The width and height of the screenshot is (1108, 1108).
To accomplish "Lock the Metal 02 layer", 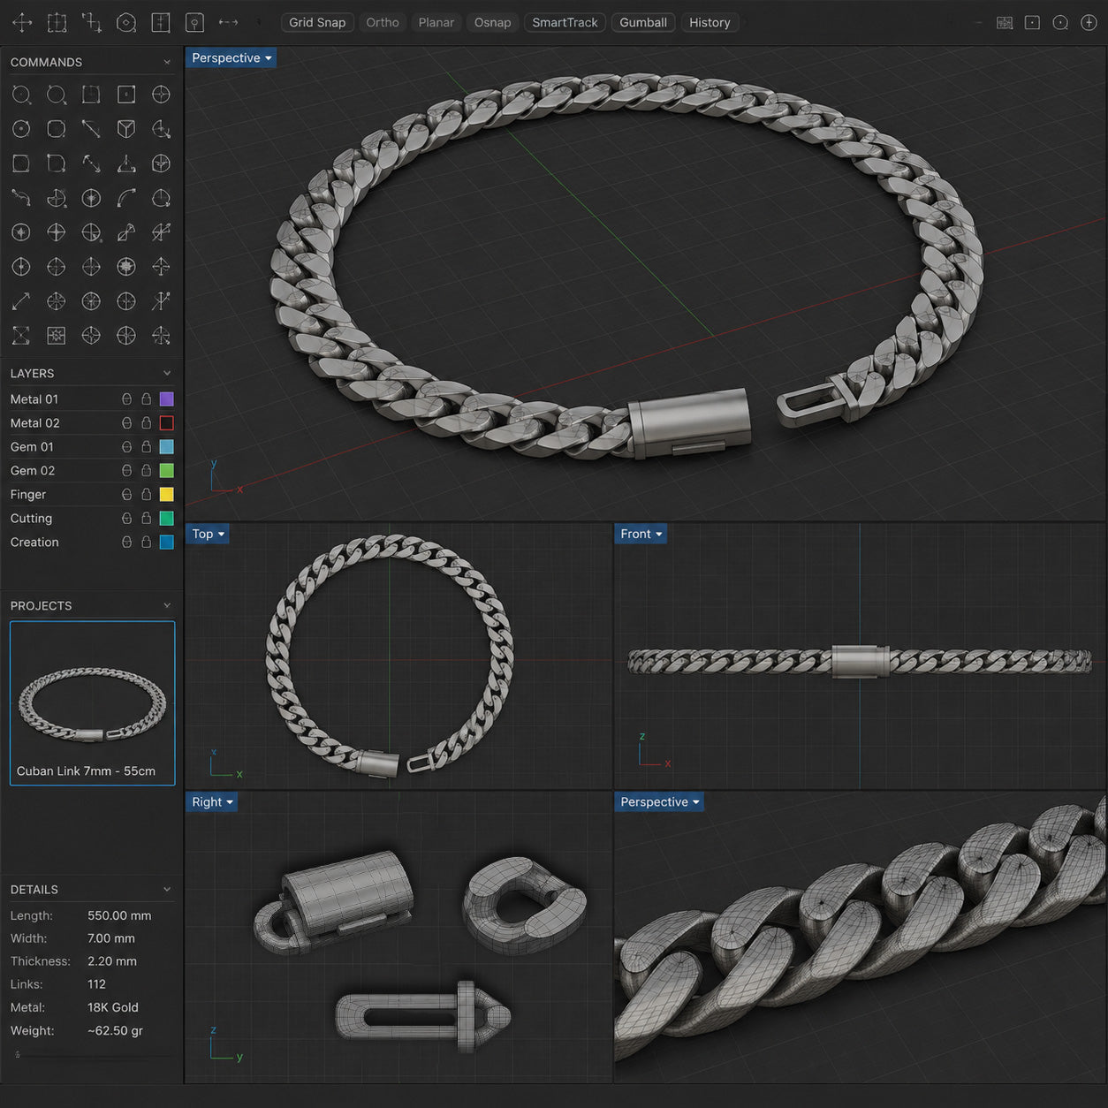I will [147, 423].
